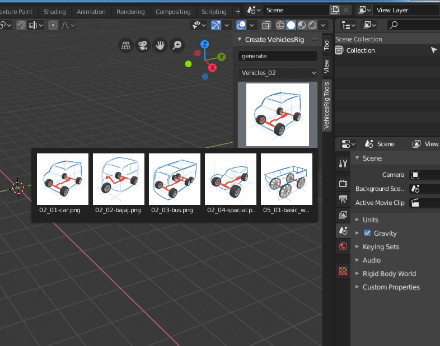Open the object visibility eye dropdown

click(199, 25)
